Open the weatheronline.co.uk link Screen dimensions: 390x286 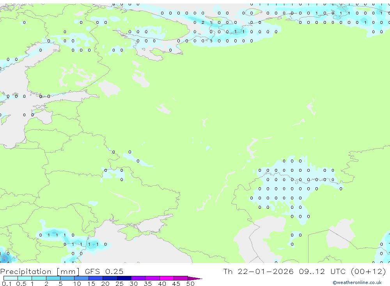pos(357,282)
